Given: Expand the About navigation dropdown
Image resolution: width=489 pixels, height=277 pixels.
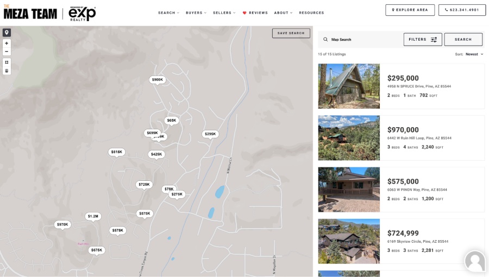Looking at the screenshot, I should tap(283, 12).
